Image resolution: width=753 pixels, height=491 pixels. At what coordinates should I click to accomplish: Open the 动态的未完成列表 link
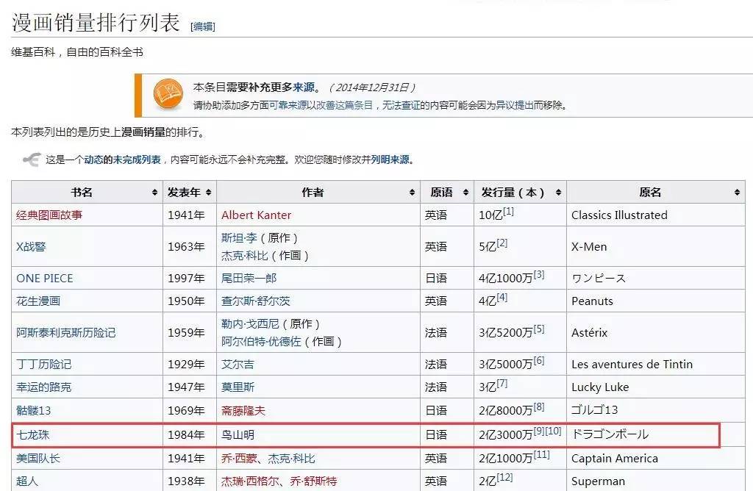123,160
